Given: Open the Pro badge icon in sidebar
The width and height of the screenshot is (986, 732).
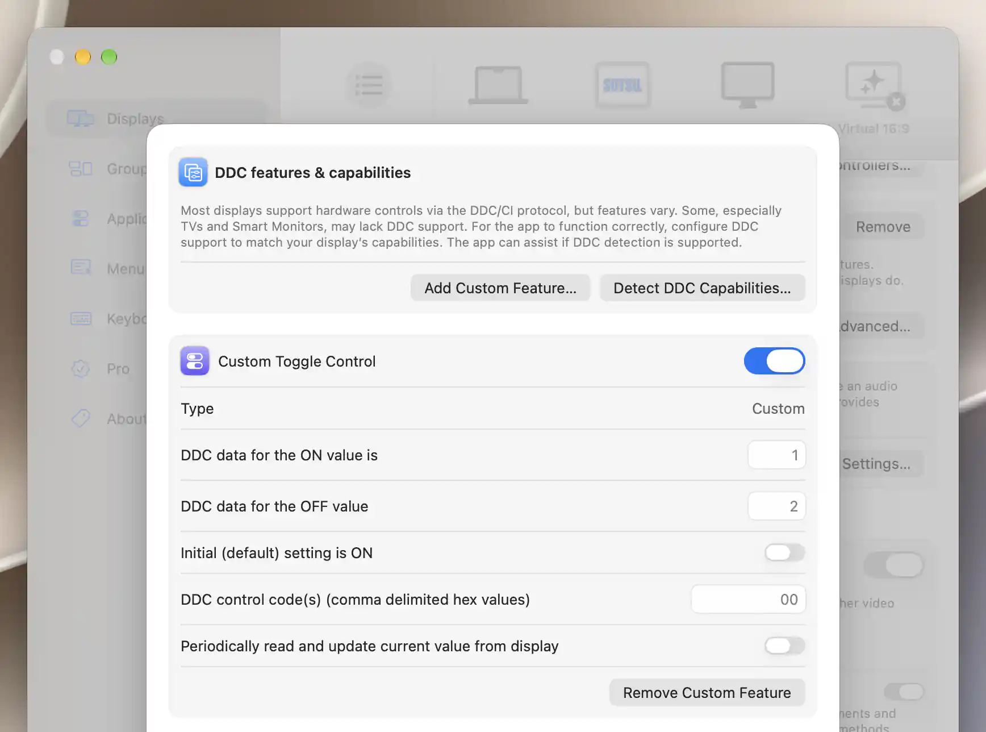Looking at the screenshot, I should click(81, 368).
